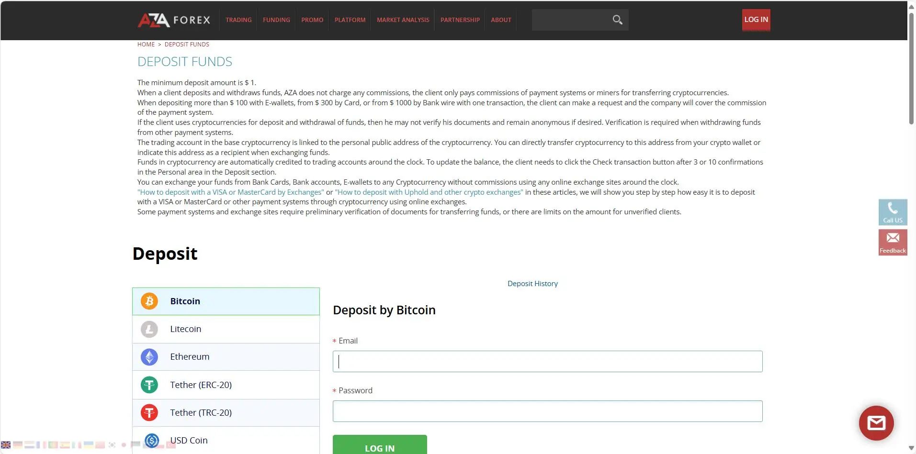The image size is (916, 454).
Task: Open the Platform menu
Action: click(350, 20)
